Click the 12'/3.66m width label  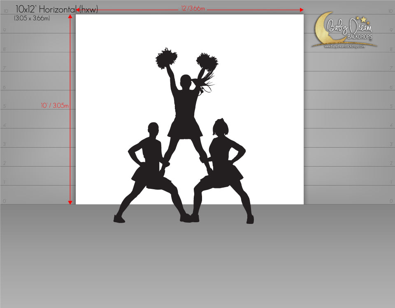point(193,9)
